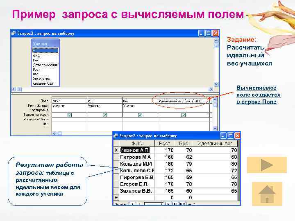This screenshot has width=295, height=221.
Task: Go to next slide with the arrow button
Action: pos(267,165)
